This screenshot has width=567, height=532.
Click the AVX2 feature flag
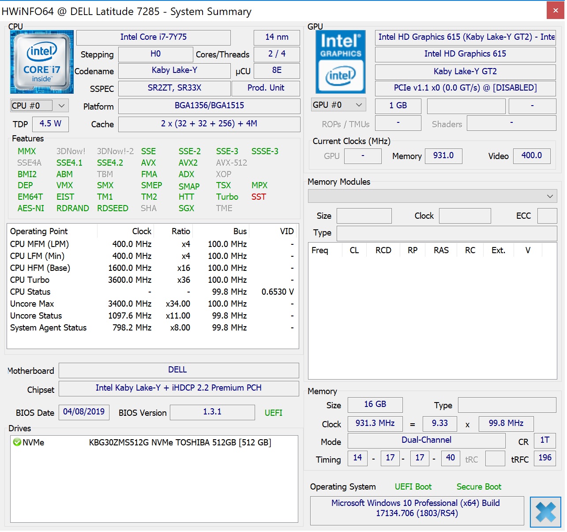[x=188, y=163]
